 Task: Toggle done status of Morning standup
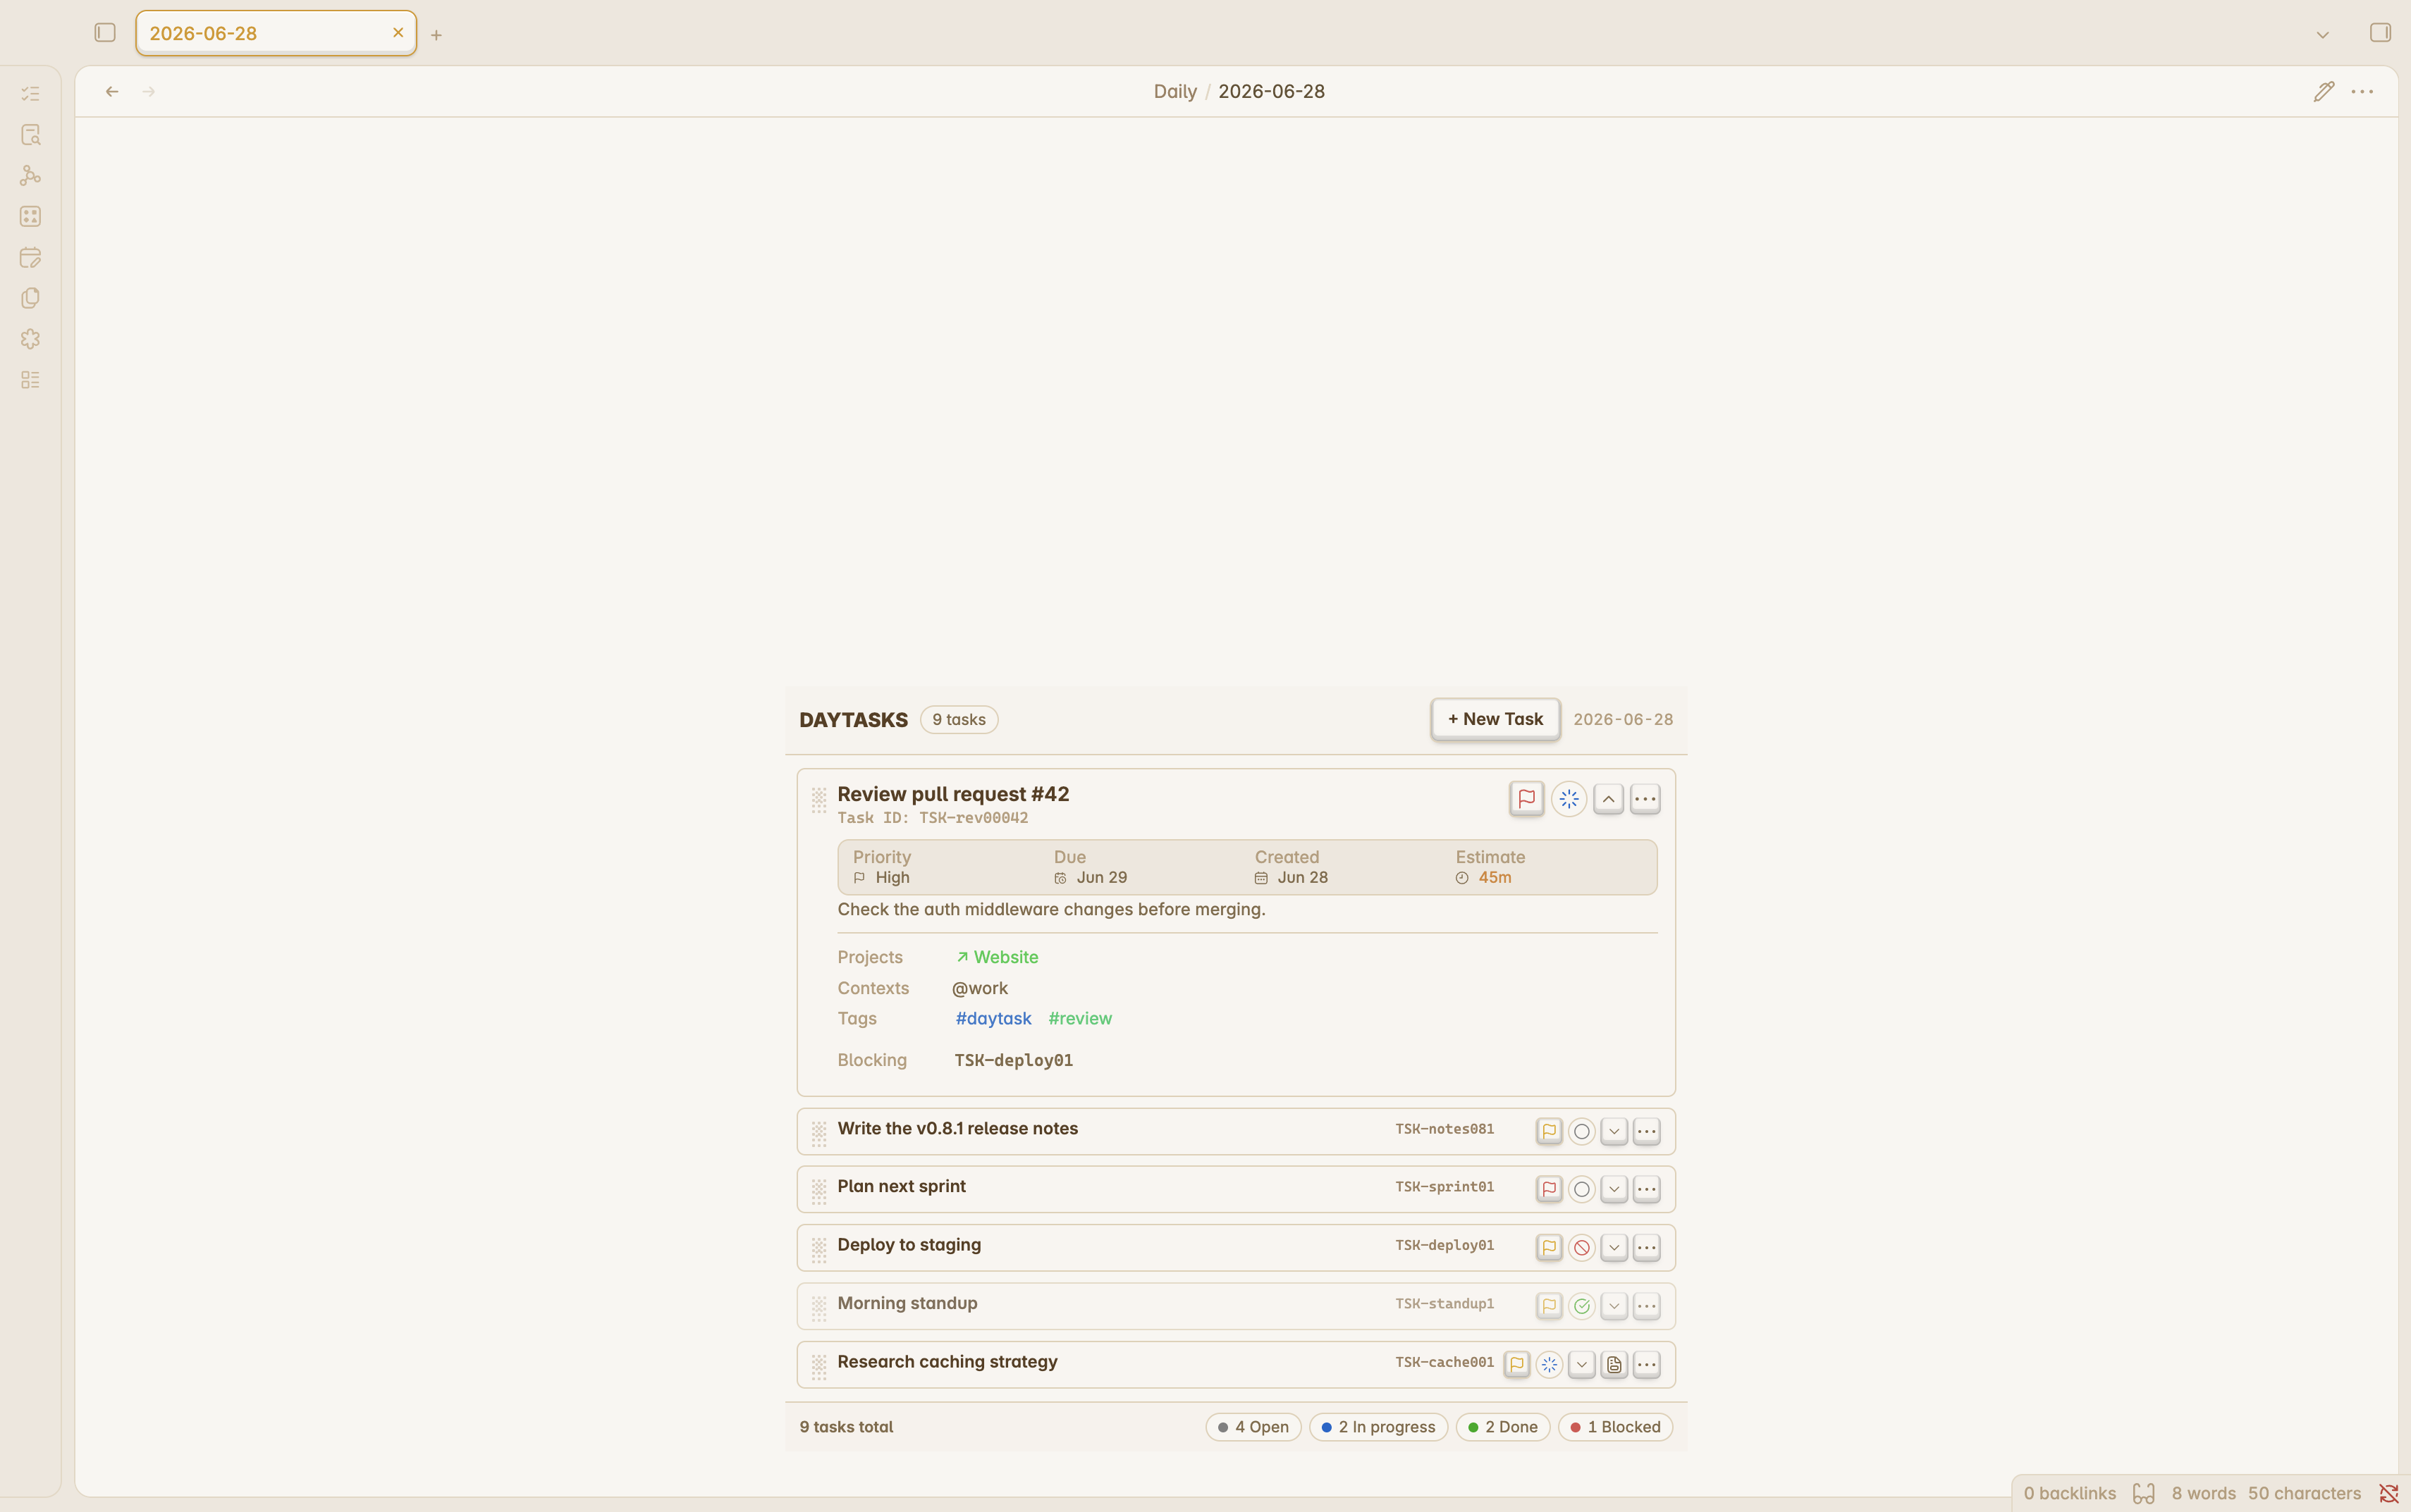(1582, 1306)
